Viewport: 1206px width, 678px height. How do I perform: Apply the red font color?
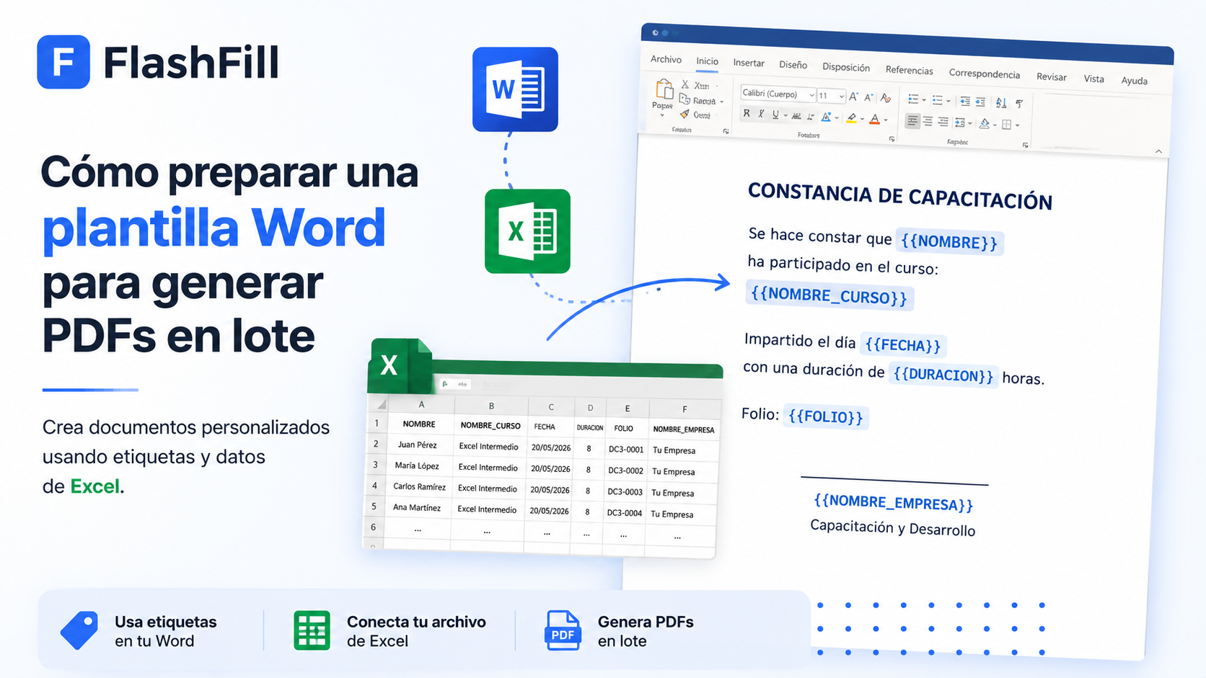coord(874,119)
